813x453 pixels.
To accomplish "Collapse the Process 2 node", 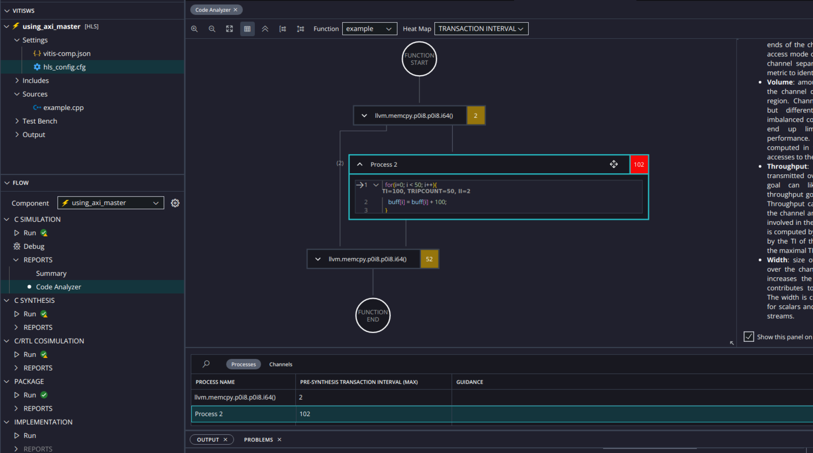I will click(x=360, y=164).
